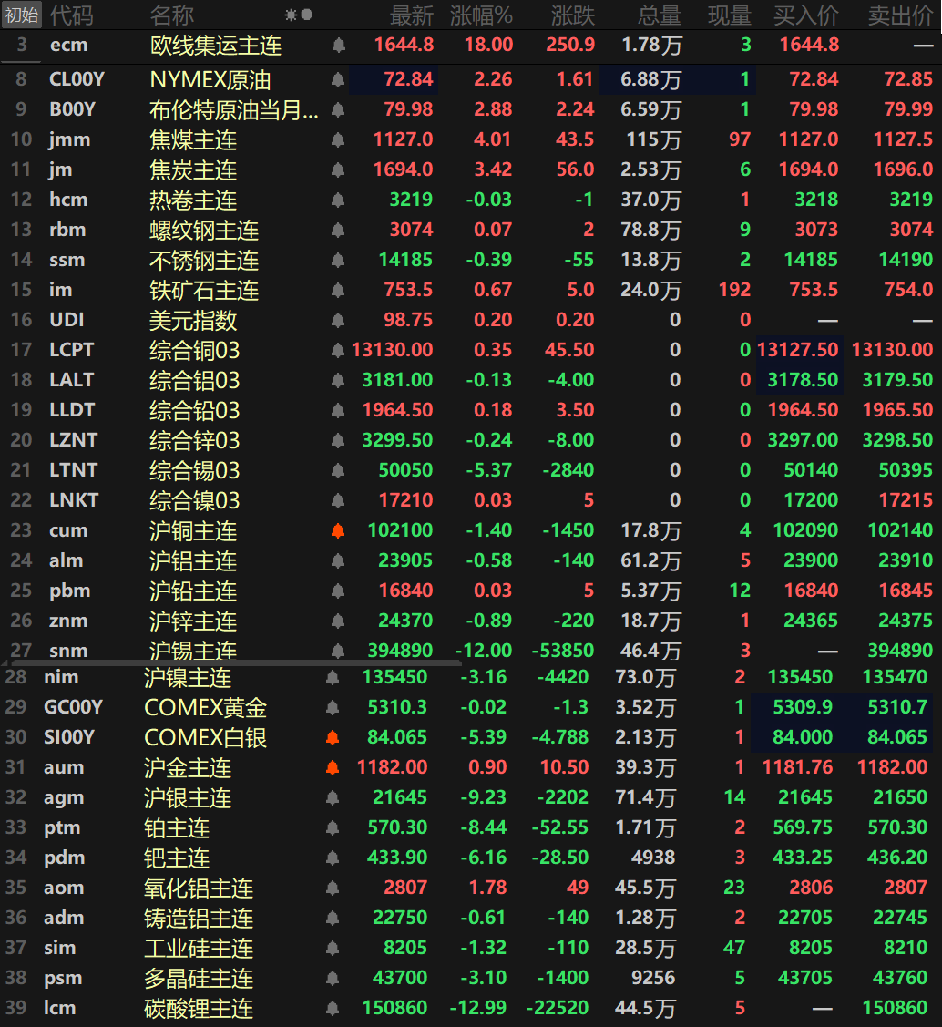Viewport: 942px width, 1027px height.
Task: Click the bell icon for 美元指数
Action: coord(338,320)
